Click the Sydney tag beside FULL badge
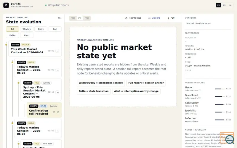Screen dimensions: 237x148 tap(46, 83)
